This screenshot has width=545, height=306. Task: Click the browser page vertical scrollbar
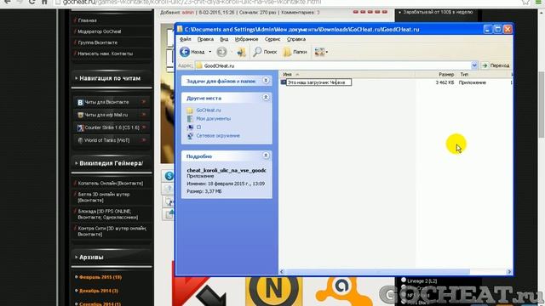coord(542,105)
